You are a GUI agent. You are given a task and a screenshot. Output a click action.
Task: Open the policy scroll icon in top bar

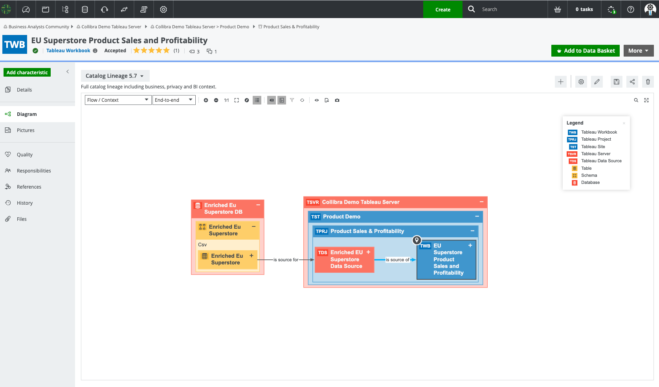point(144,9)
